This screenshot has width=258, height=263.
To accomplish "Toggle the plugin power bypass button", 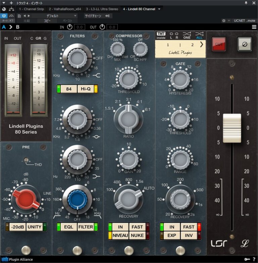I will 4,16.
